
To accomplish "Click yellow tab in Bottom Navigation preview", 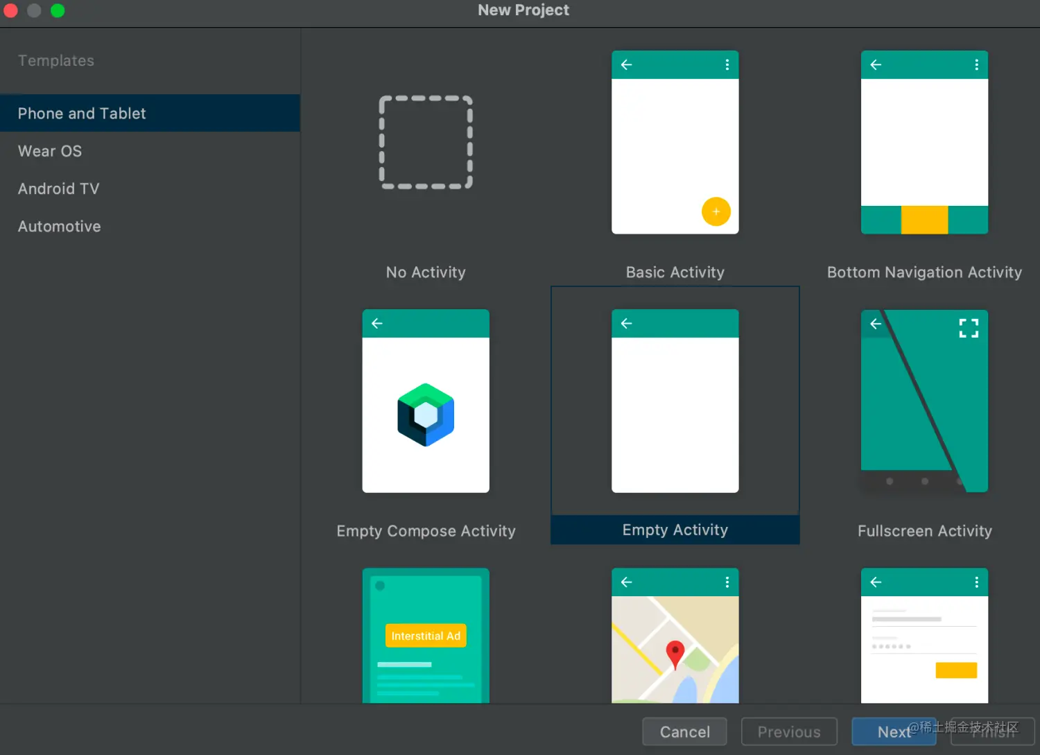I will (924, 220).
